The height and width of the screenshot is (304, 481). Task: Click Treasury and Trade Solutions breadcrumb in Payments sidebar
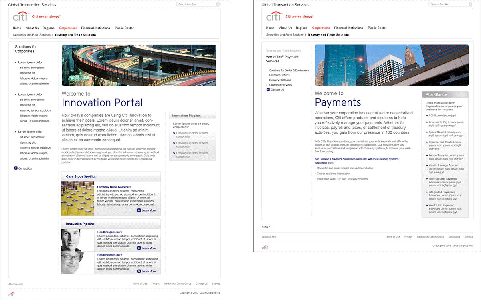point(283,51)
